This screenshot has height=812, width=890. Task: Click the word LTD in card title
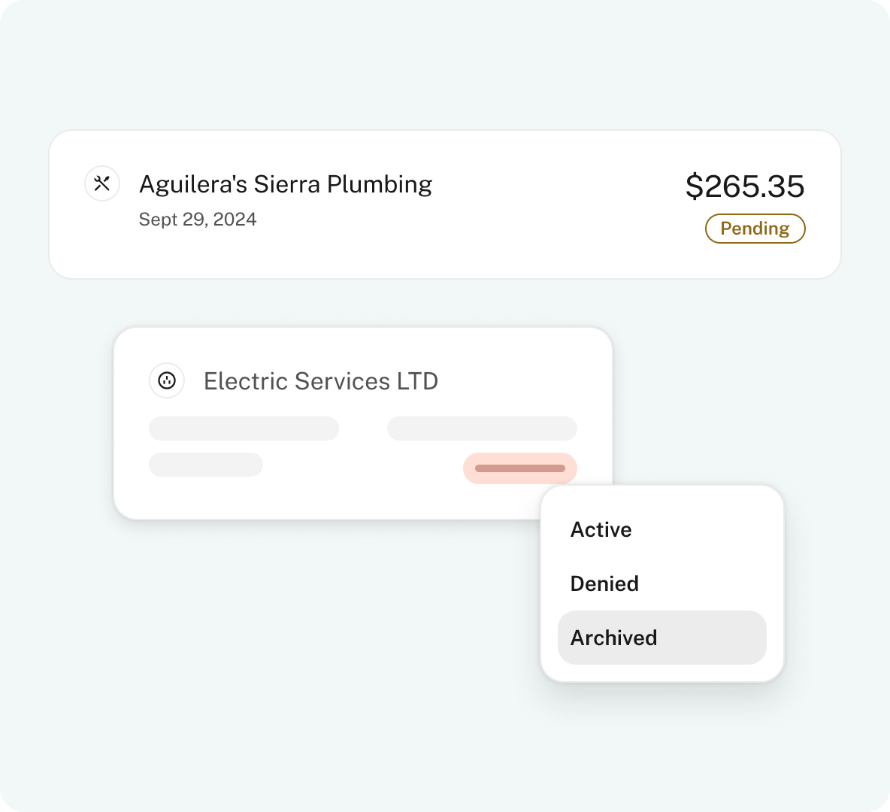[x=417, y=381]
